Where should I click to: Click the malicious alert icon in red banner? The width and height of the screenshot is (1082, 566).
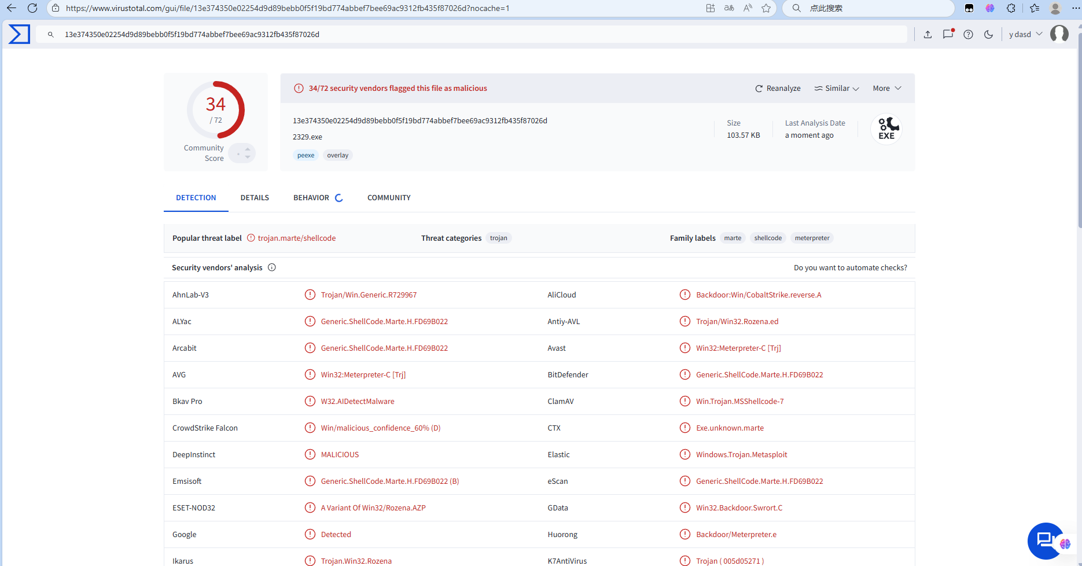pyautogui.click(x=299, y=89)
